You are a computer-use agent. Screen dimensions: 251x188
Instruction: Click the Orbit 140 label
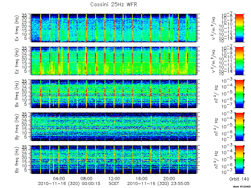tap(239, 179)
